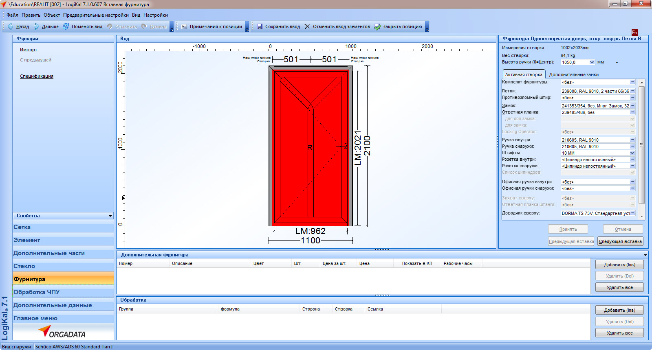Click Добавить (Ins) in Дополнительная фурнитура
Screen dimensions: 652x350
click(x=619, y=265)
